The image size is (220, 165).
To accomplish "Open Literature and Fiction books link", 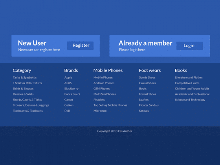I will click(x=189, y=77).
